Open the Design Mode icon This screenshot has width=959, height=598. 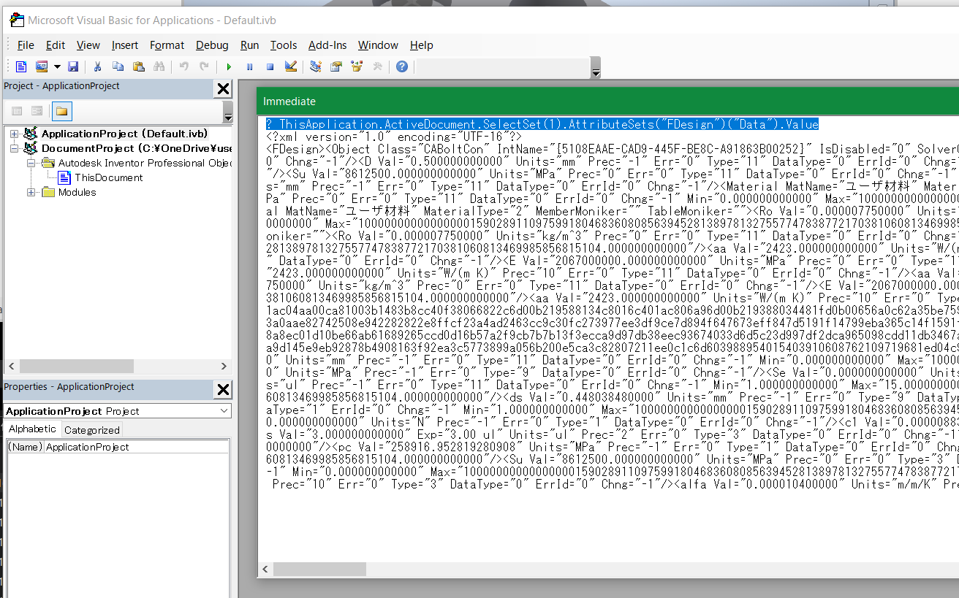pos(290,66)
